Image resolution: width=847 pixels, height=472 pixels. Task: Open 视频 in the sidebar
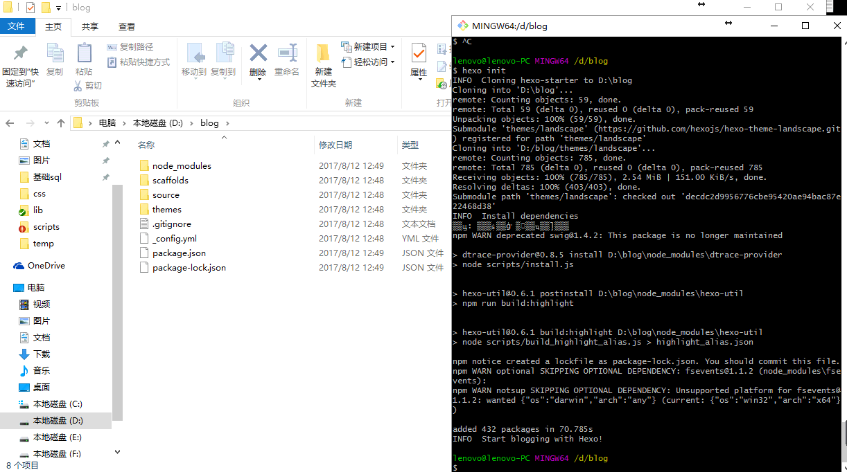[42, 305]
